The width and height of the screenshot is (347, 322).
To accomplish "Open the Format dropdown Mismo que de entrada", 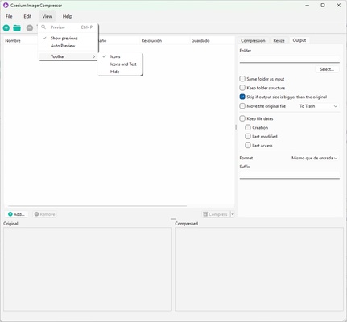I will click(315, 158).
